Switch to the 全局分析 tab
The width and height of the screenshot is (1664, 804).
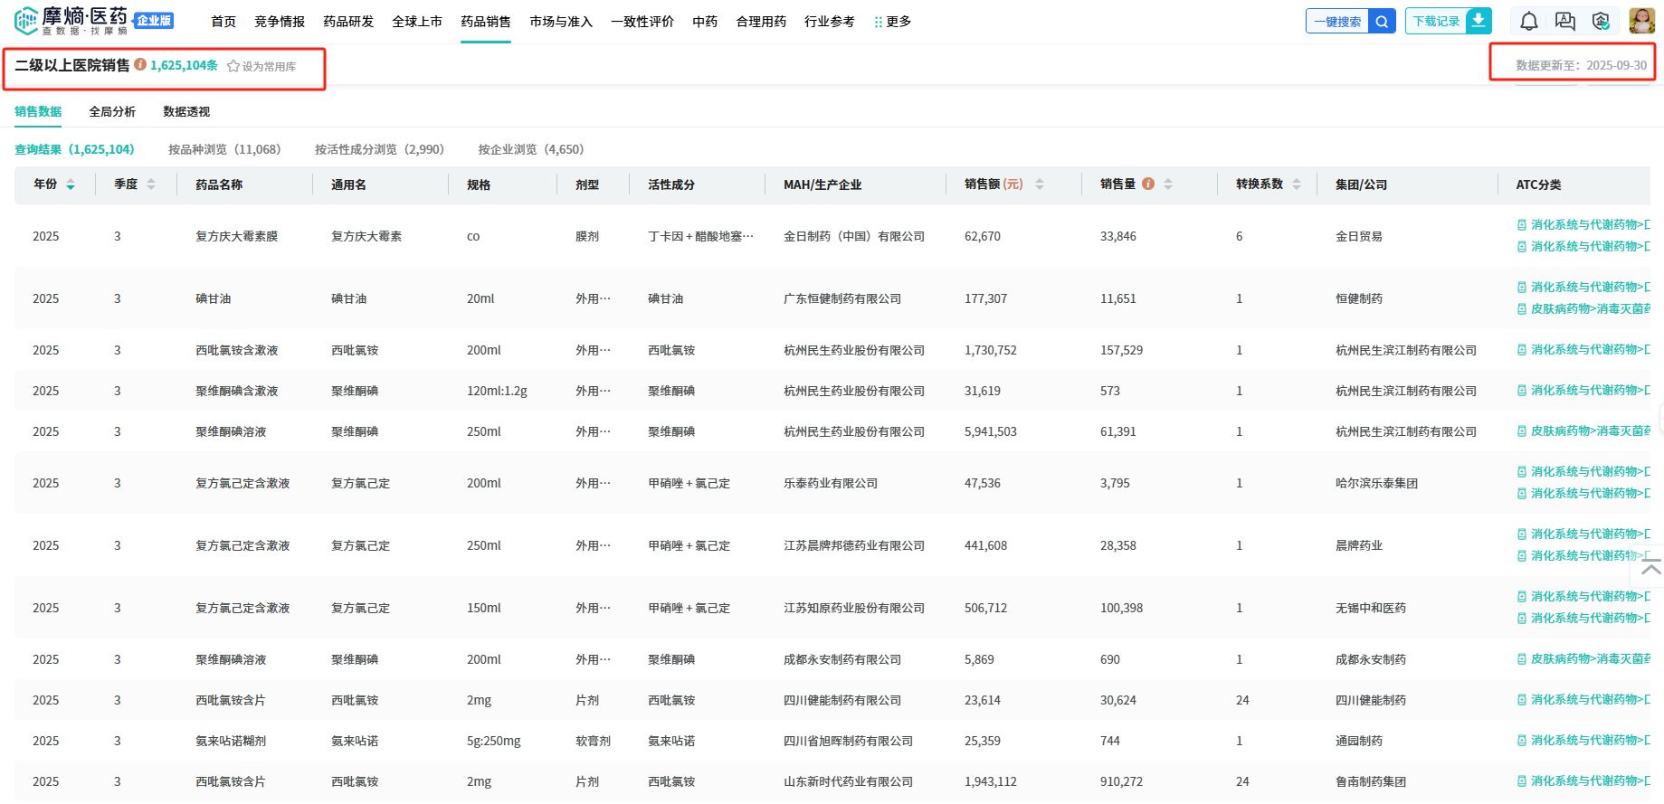pyautogui.click(x=112, y=111)
